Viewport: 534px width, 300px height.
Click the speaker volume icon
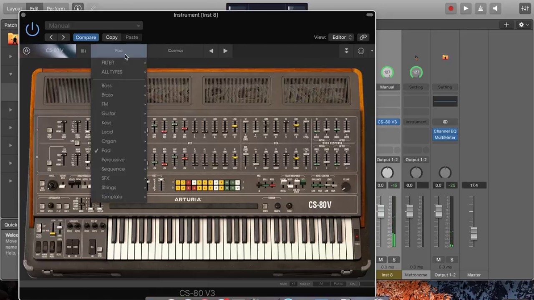[495, 8]
